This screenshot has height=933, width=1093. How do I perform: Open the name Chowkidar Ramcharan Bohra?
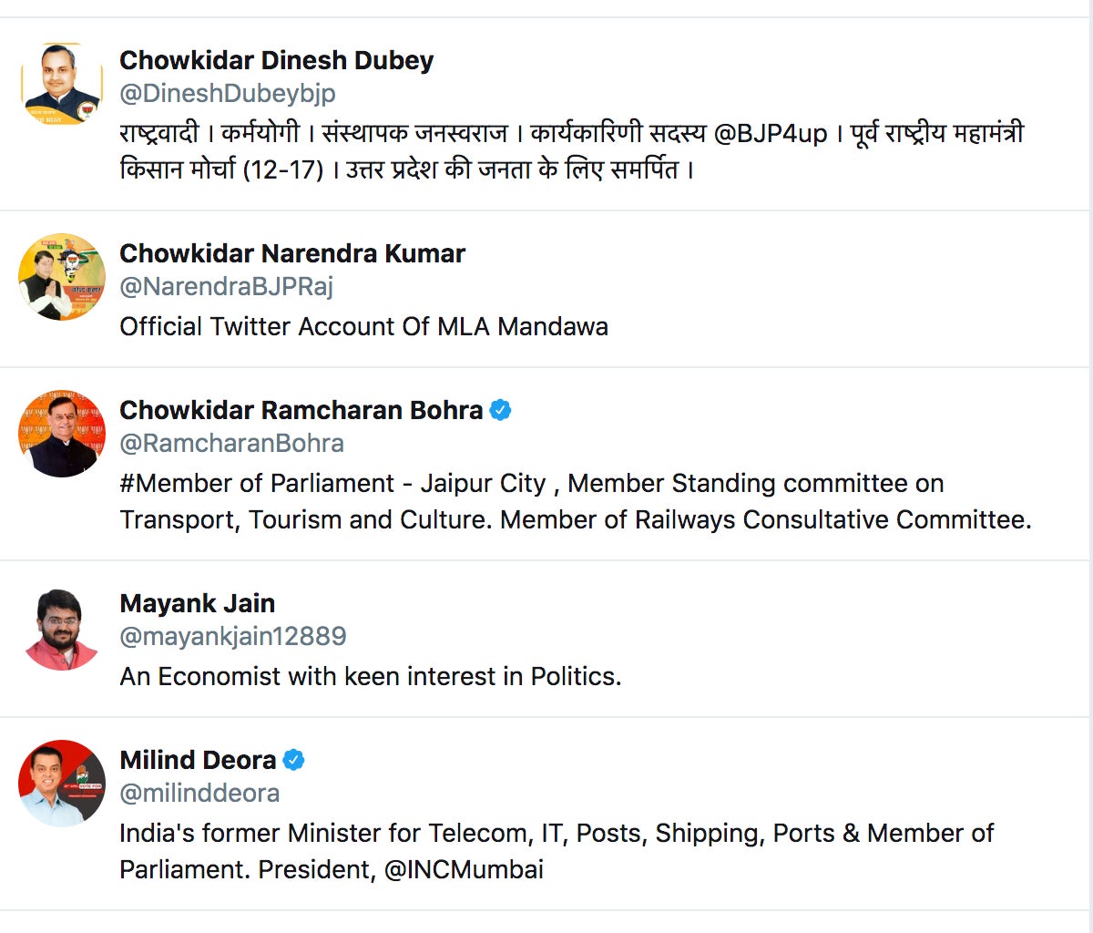click(x=301, y=410)
